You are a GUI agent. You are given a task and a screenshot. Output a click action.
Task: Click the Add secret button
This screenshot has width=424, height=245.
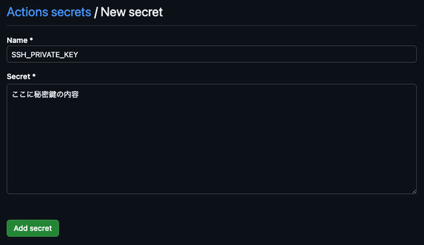tap(33, 228)
